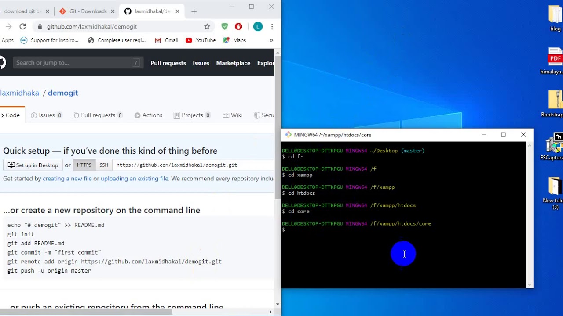Open the YouTube bookmark

201,40
